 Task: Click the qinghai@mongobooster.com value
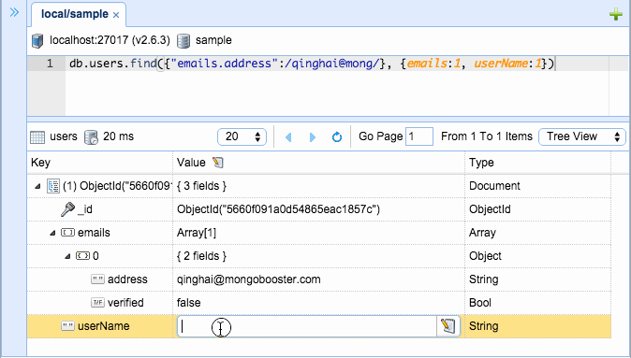(x=249, y=279)
